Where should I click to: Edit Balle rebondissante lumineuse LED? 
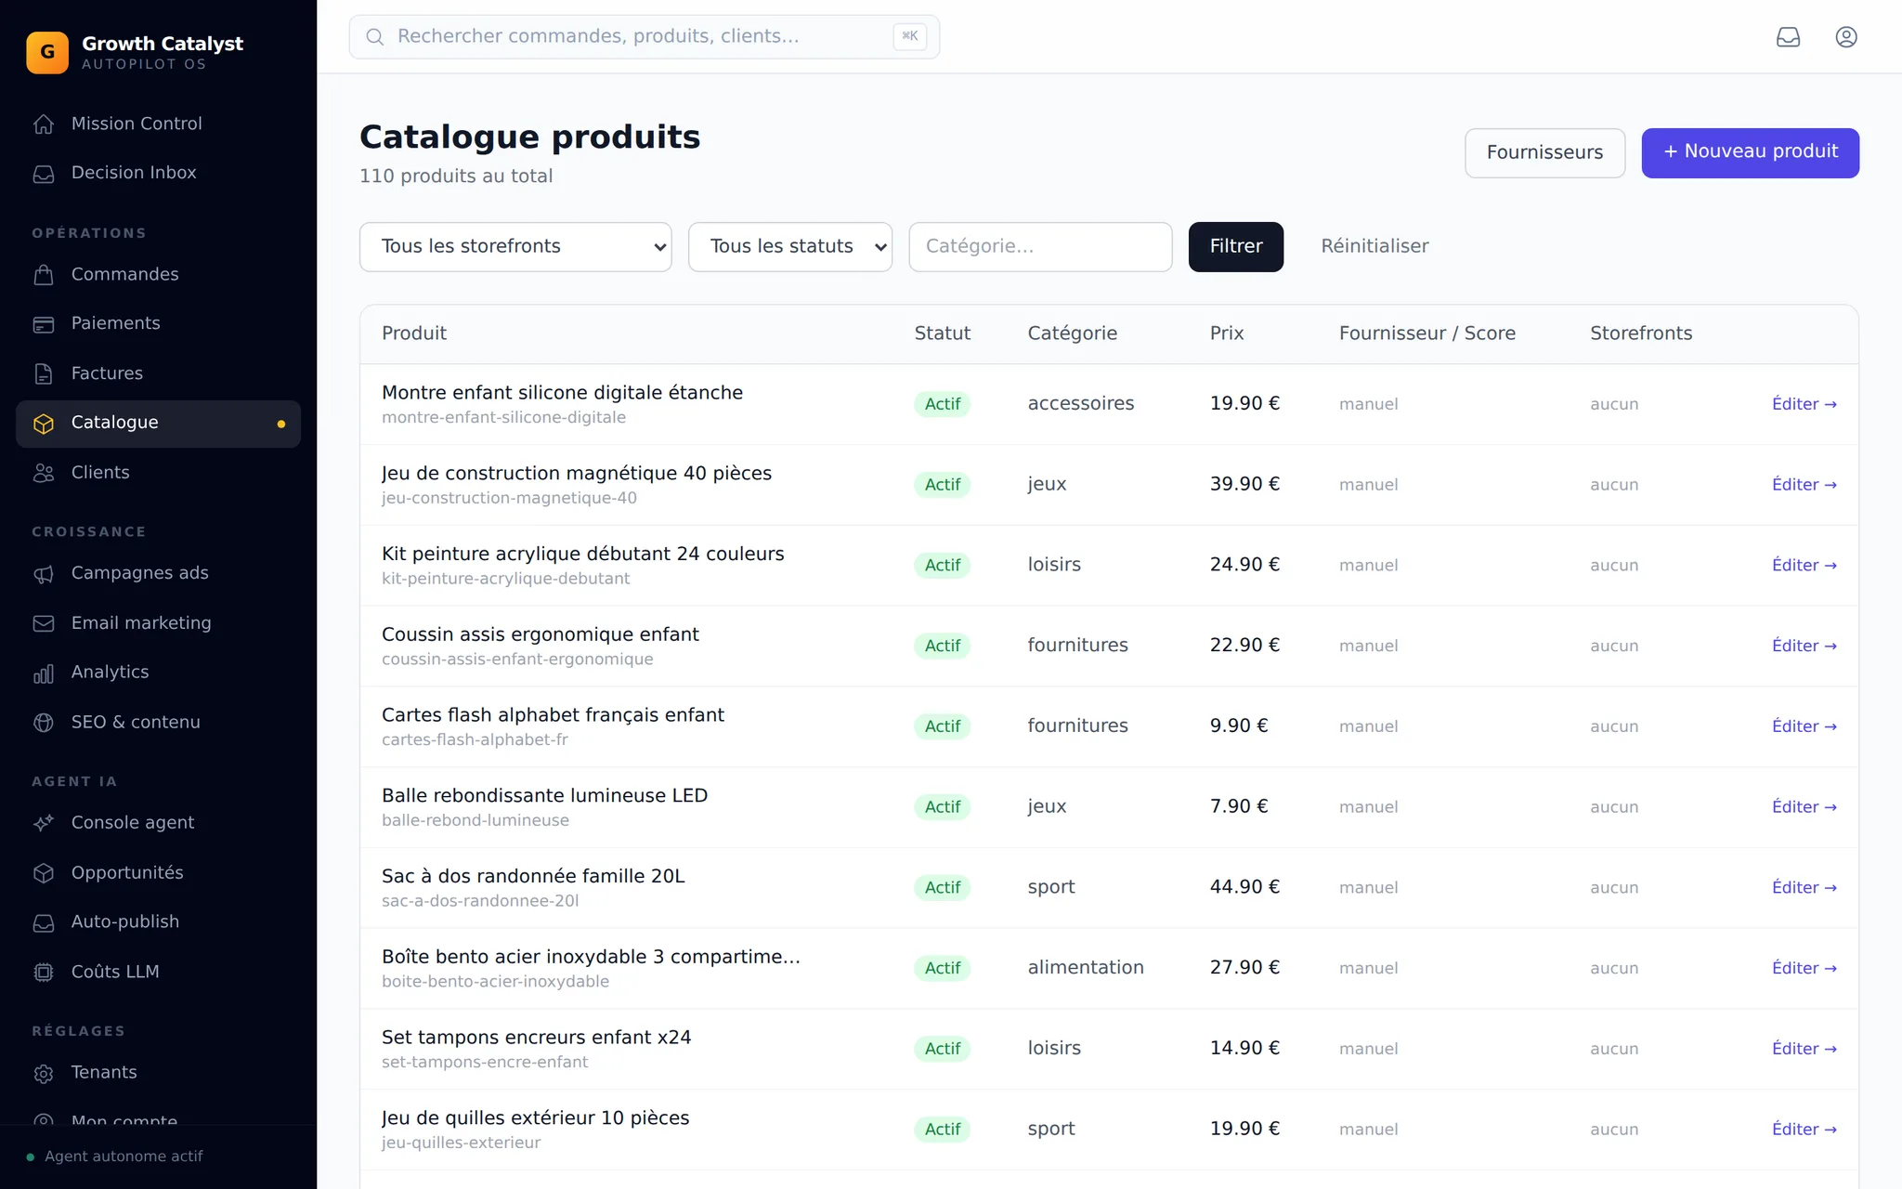point(1804,807)
